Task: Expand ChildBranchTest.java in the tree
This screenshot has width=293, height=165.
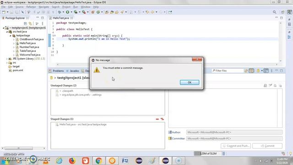Action: point(14,39)
